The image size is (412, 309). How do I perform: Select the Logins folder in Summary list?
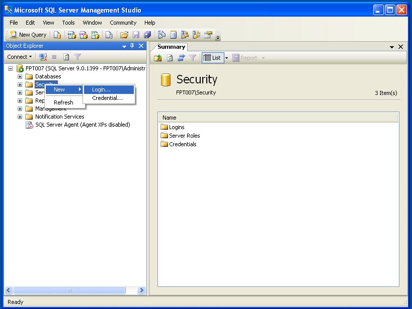click(x=173, y=127)
